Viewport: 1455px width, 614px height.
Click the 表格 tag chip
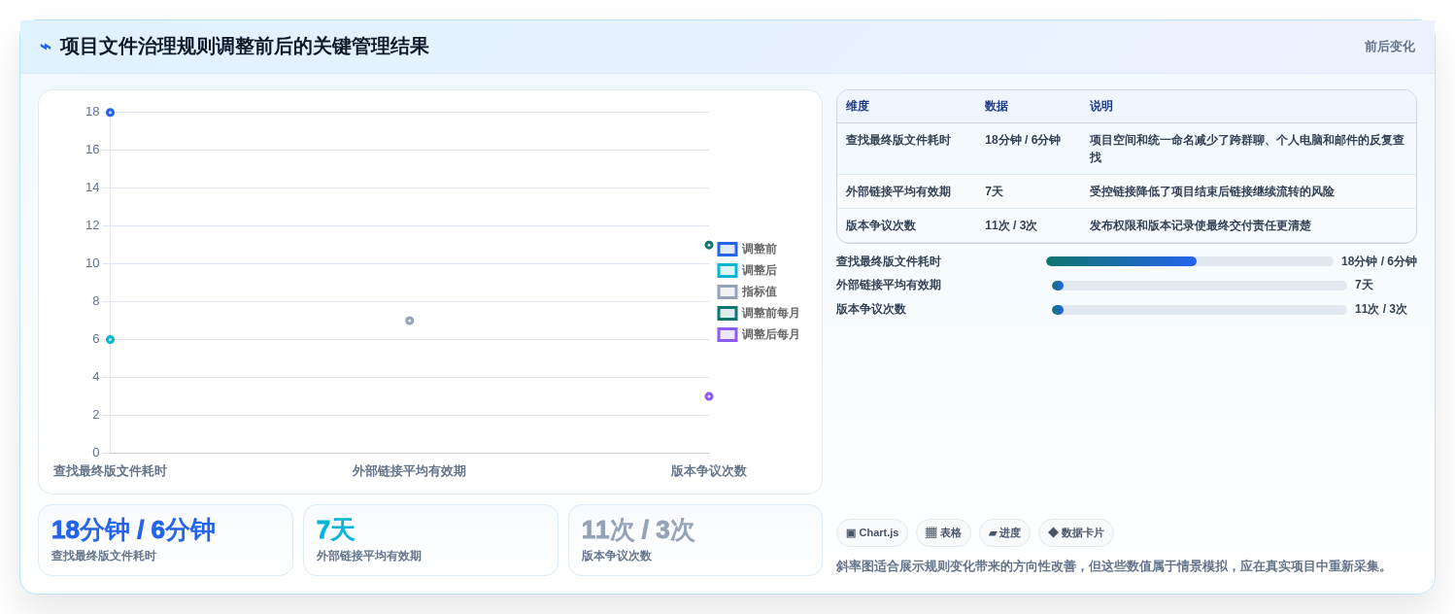click(943, 532)
